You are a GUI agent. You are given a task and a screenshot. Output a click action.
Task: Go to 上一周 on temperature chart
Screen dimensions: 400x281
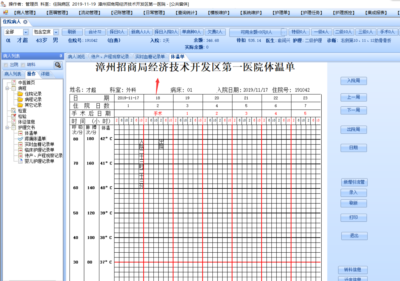tap(354, 97)
